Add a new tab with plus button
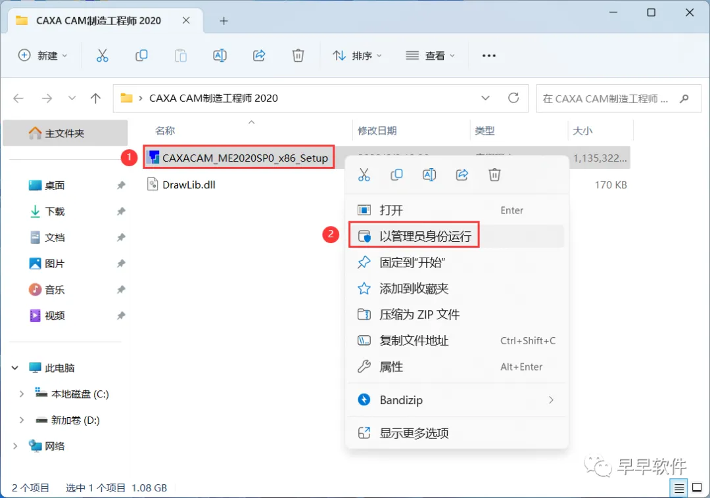Screen dimensions: 710x498 tap(224, 21)
